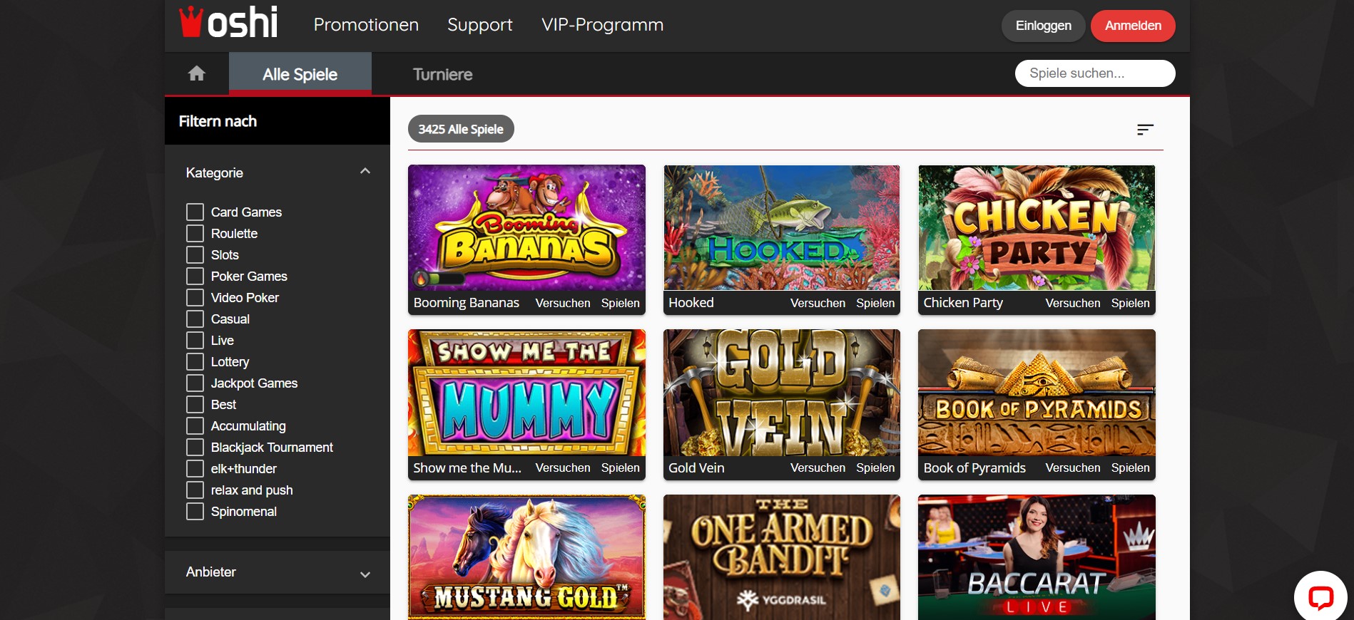Switch to the Alle Spiele tab
Screen dimensions: 1354x620
coord(300,74)
